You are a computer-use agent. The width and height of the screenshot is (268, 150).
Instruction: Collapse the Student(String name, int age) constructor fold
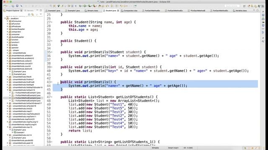pos(52,22)
